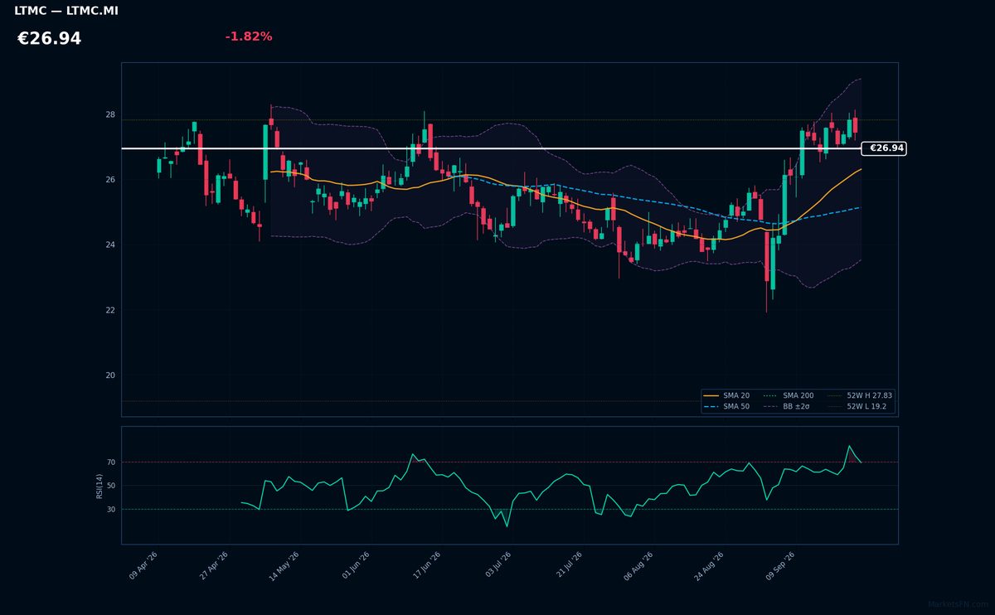
Task: Select the SMA 200 legend entry
Action: 789,396
